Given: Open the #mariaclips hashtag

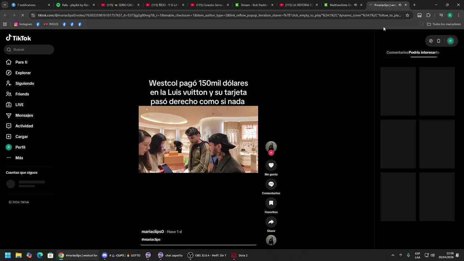Looking at the screenshot, I should [x=151, y=240].
